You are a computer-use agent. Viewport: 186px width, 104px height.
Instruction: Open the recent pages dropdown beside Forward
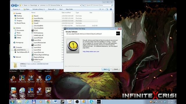18,5
